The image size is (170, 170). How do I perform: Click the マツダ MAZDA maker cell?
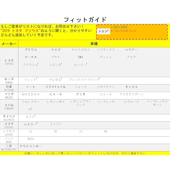[9, 96]
